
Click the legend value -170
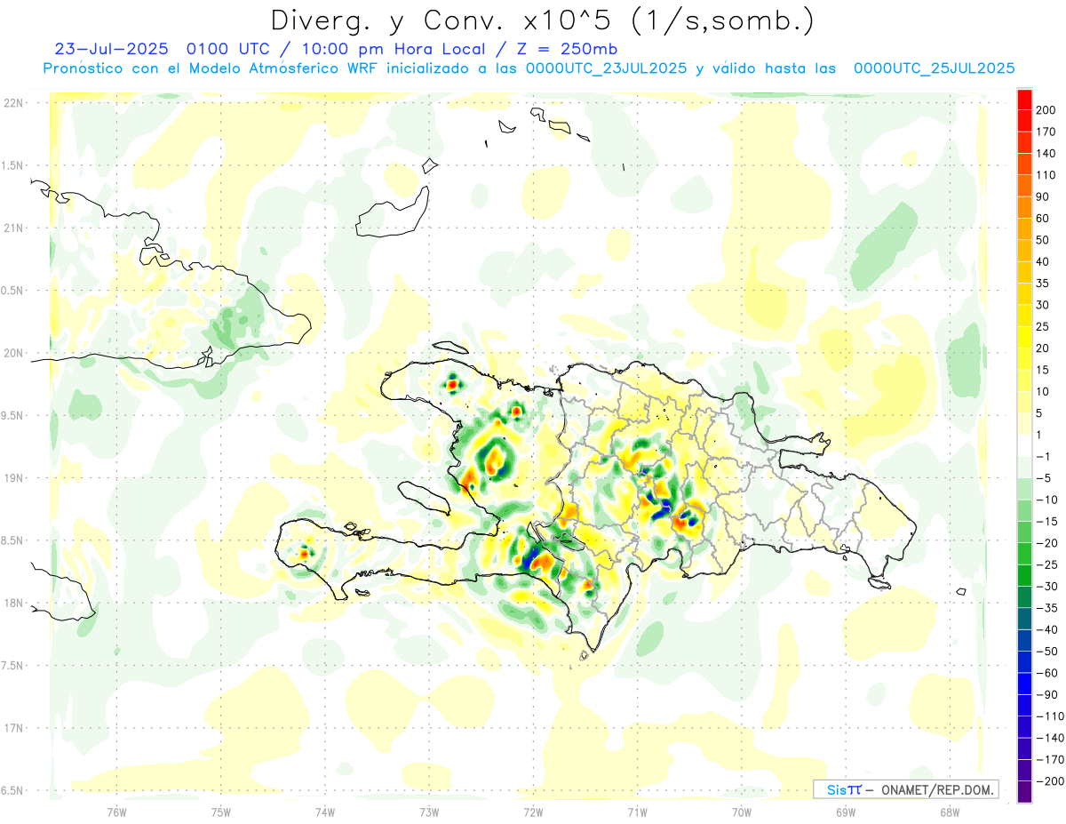[x=1050, y=760]
